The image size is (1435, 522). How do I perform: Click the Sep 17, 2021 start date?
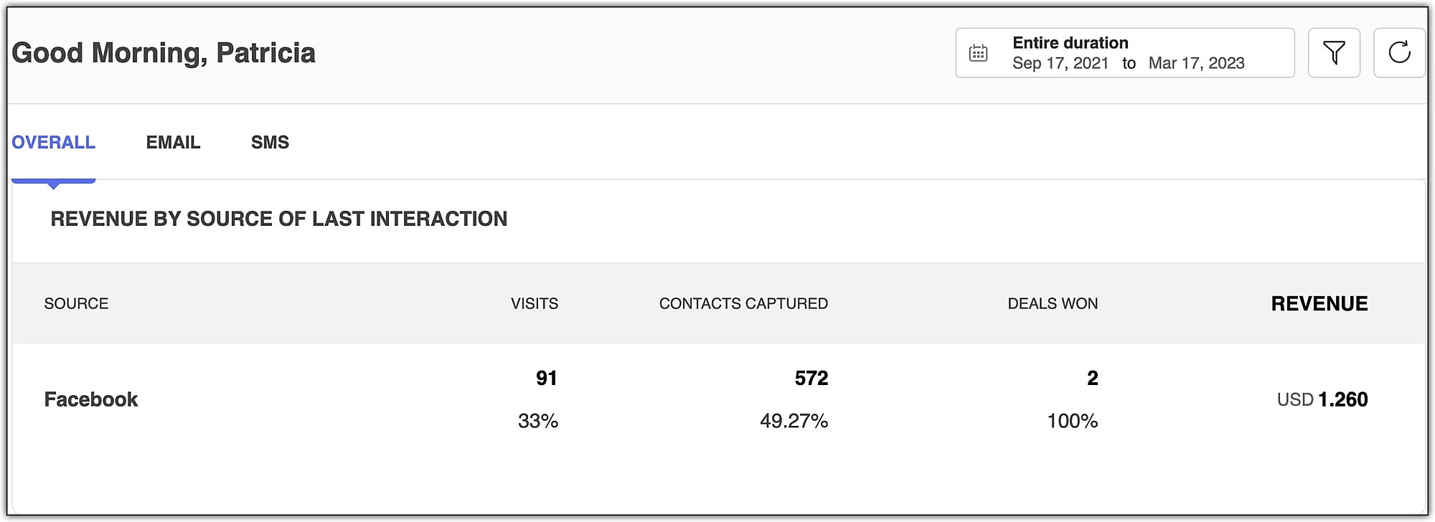[x=1060, y=63]
